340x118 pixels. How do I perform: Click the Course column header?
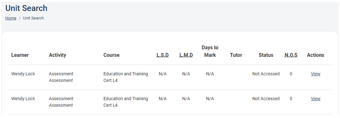coord(111,55)
